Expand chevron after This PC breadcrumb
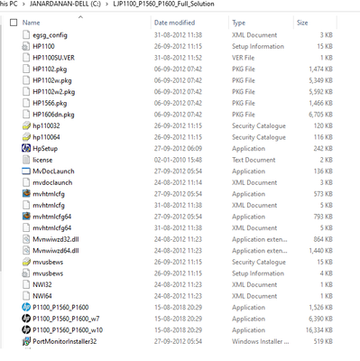This screenshot has width=360, height=361. 23,4
